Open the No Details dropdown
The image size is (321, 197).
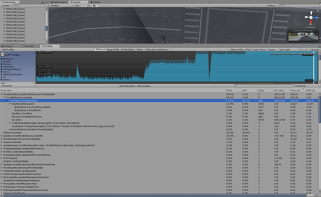click(x=307, y=86)
